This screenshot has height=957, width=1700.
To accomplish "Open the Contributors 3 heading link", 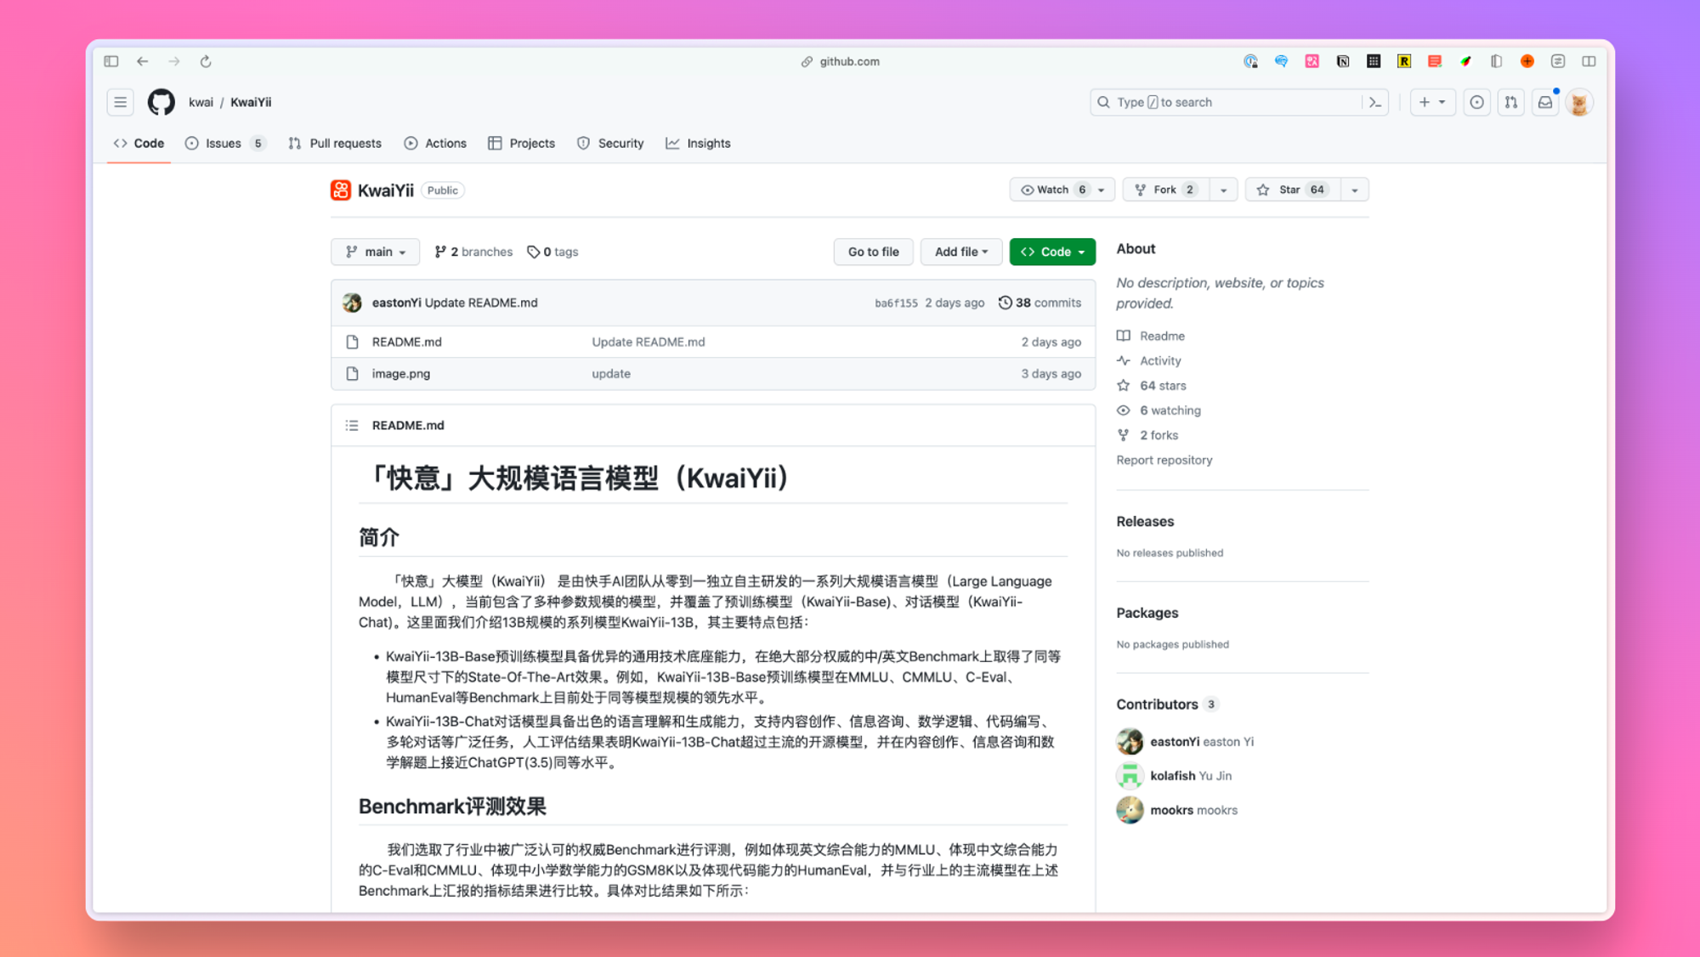I will click(1167, 704).
